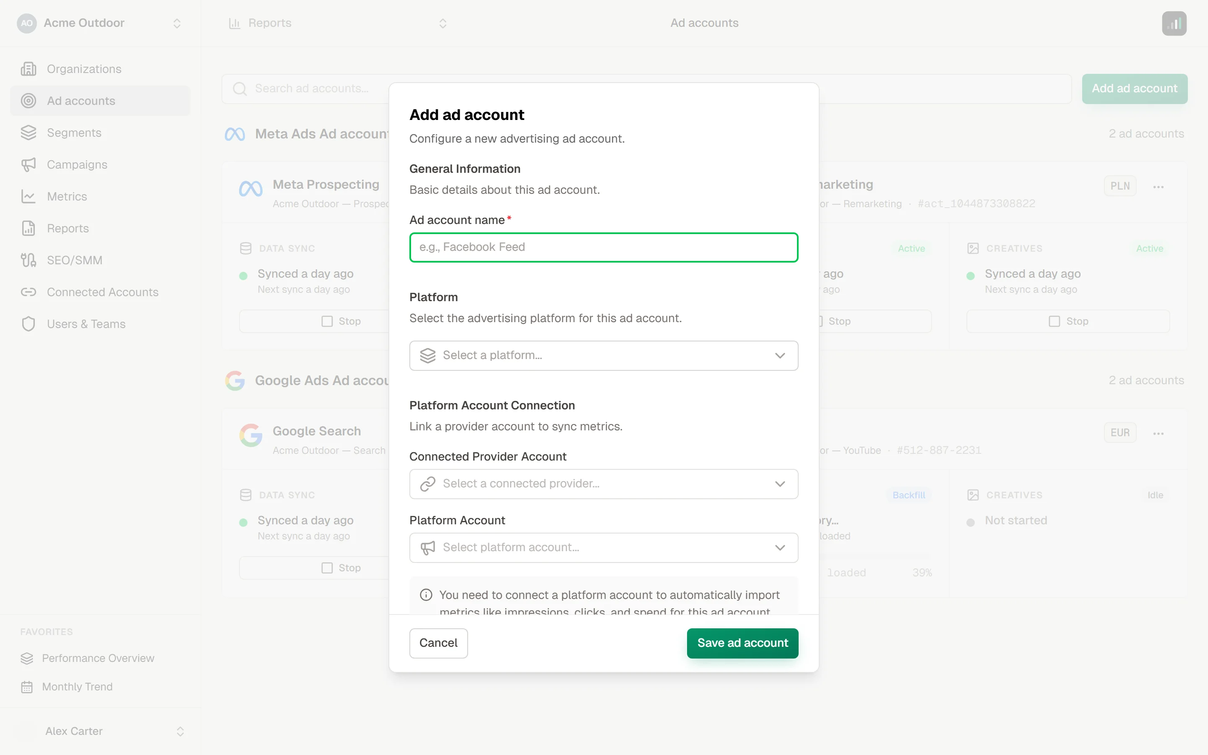This screenshot has height=755, width=1208.
Task: Click the Google logo beside Google Search
Action: (250, 435)
